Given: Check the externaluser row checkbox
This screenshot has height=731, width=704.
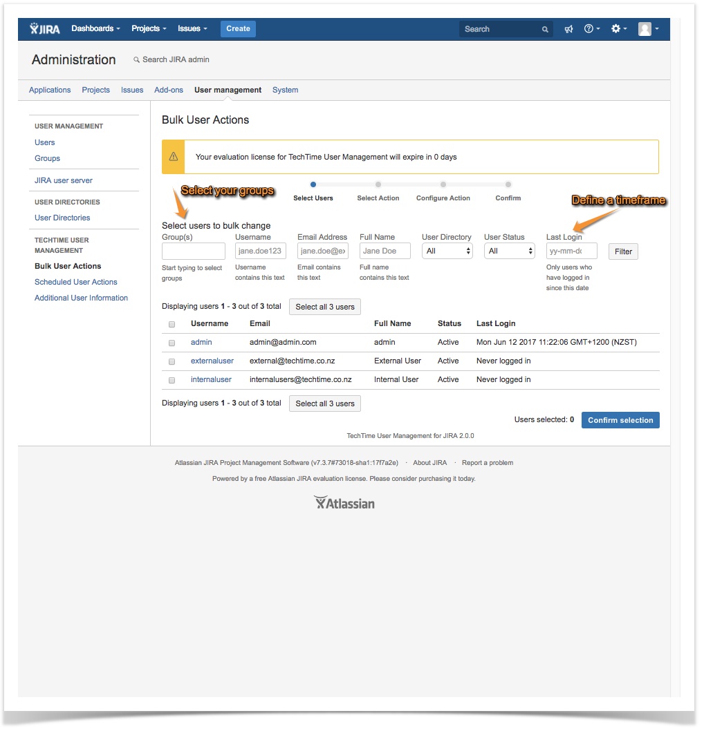Looking at the screenshot, I should tap(173, 363).
